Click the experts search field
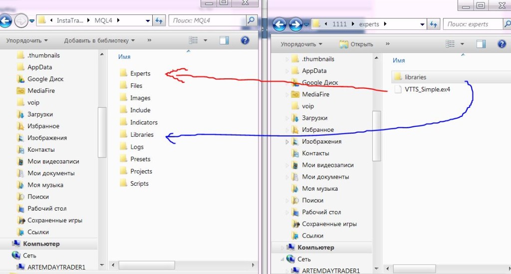Screen dimensions: 511x274 pyautogui.click(x=473, y=24)
